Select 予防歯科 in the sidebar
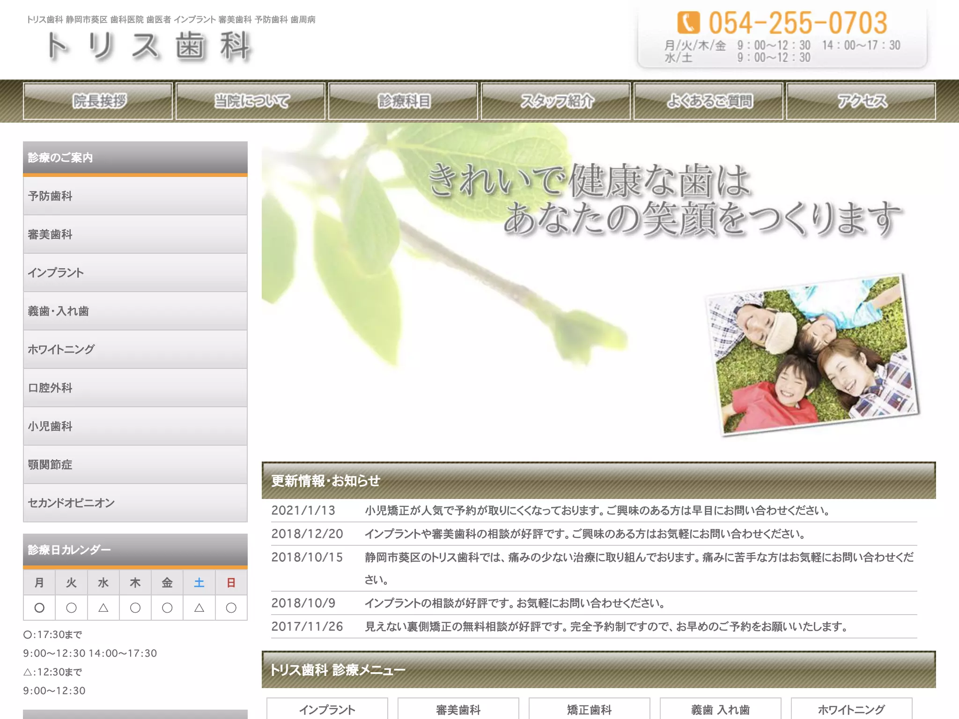Viewport: 959px width, 719px height. (x=135, y=196)
